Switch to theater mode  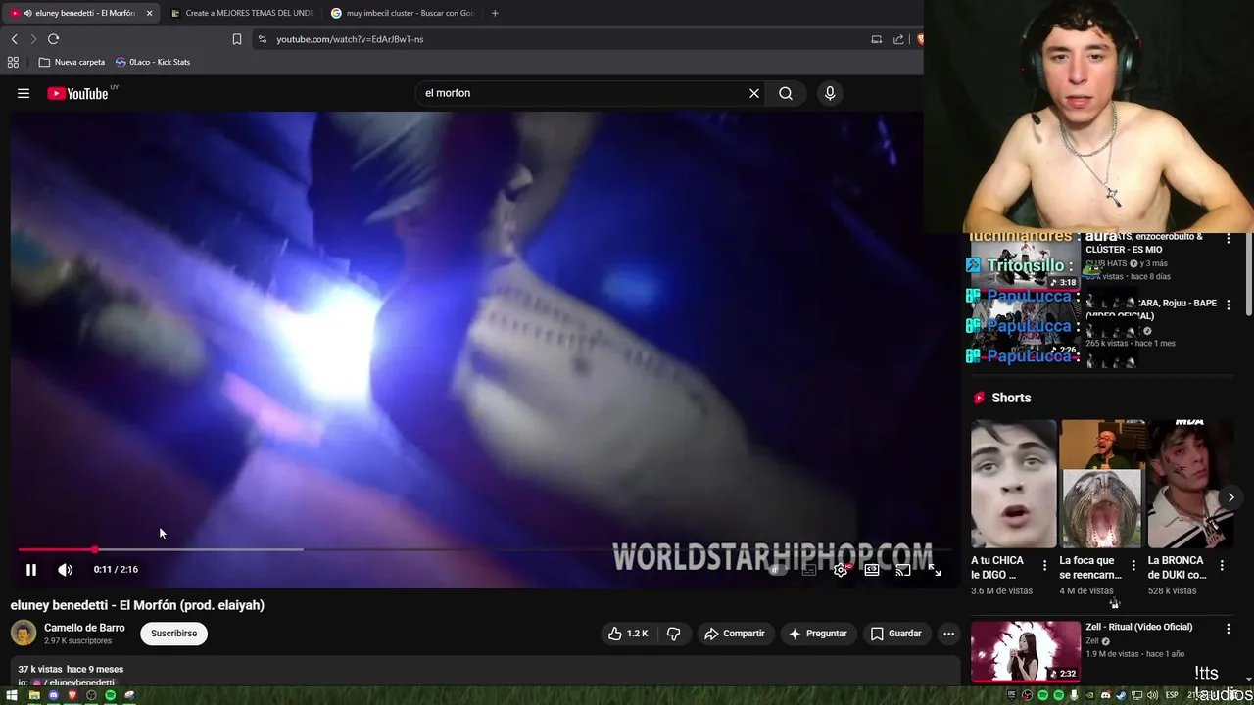(x=872, y=570)
